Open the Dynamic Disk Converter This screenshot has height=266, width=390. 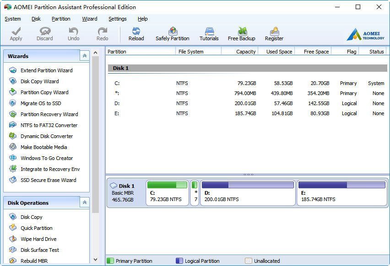tap(47, 136)
